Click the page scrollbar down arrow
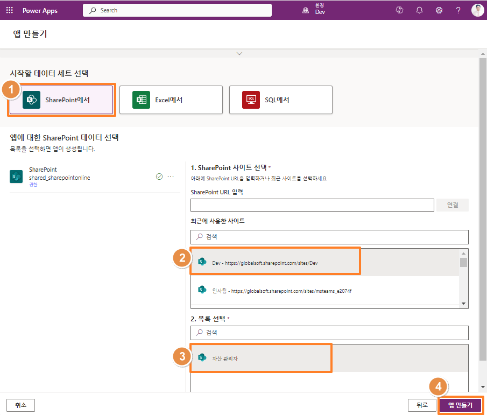487x415 pixels. point(483,387)
